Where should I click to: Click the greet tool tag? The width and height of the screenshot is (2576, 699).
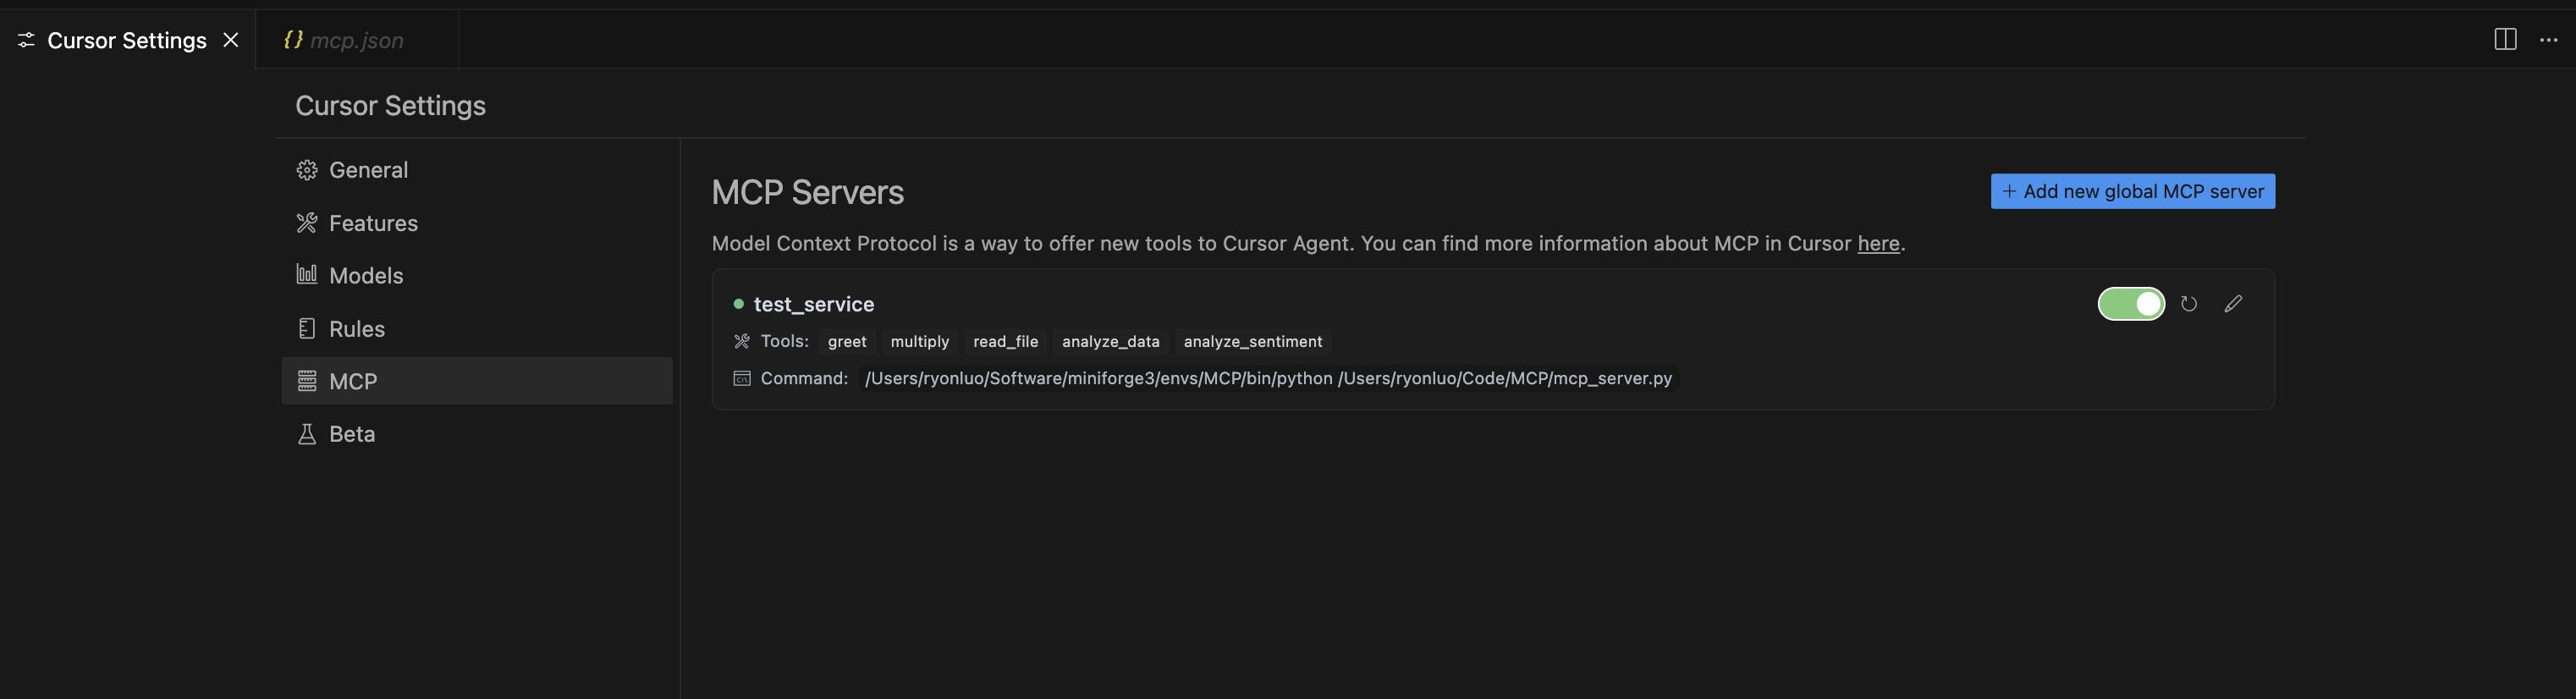coord(846,342)
